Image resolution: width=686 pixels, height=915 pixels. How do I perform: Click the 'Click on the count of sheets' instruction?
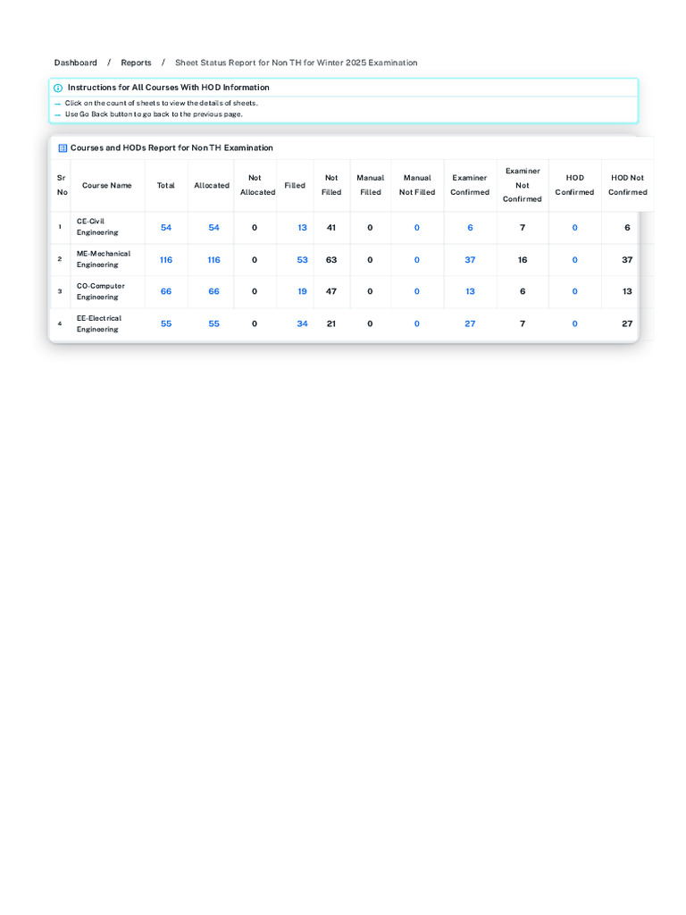161,103
